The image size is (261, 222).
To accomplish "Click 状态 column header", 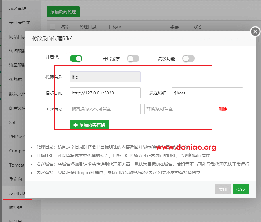I will [198, 27].
